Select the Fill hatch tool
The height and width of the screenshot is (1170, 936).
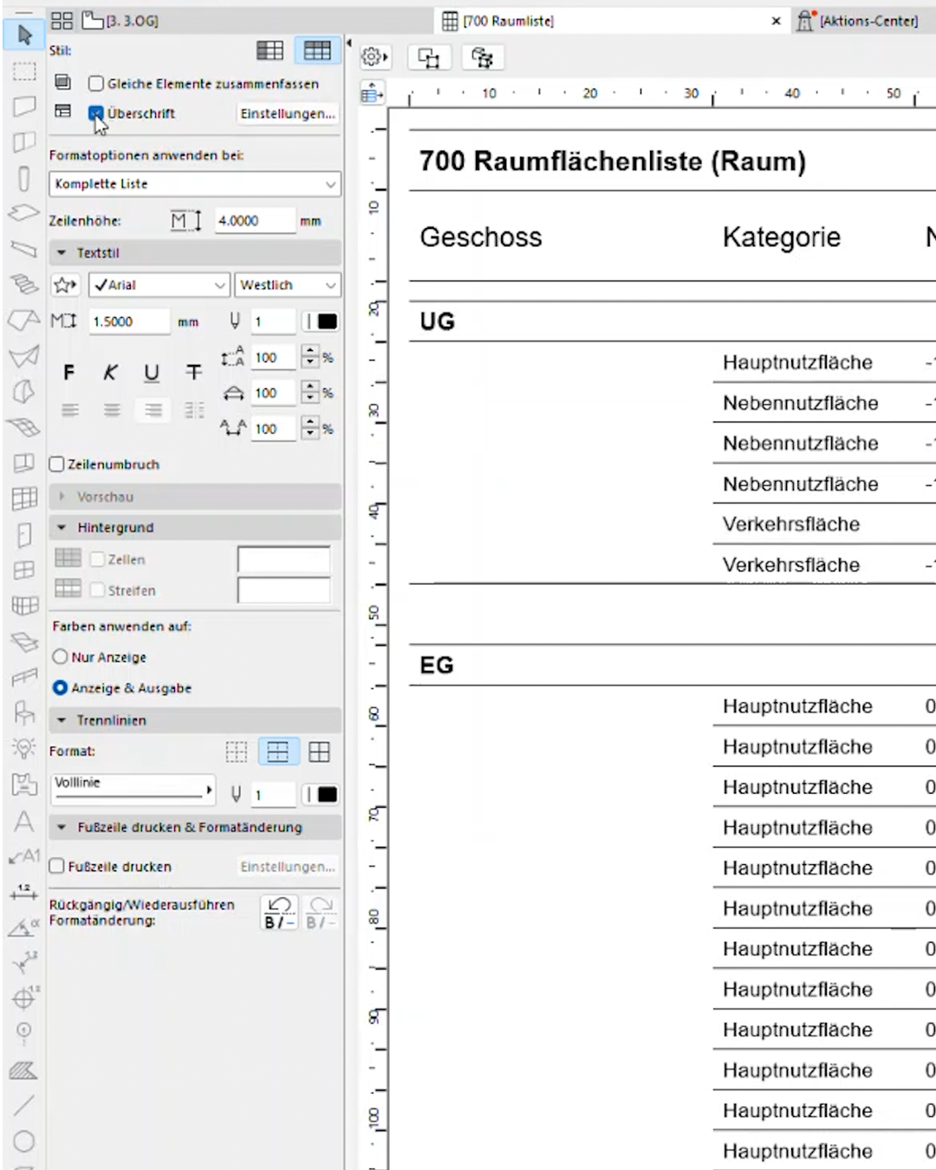24,1070
